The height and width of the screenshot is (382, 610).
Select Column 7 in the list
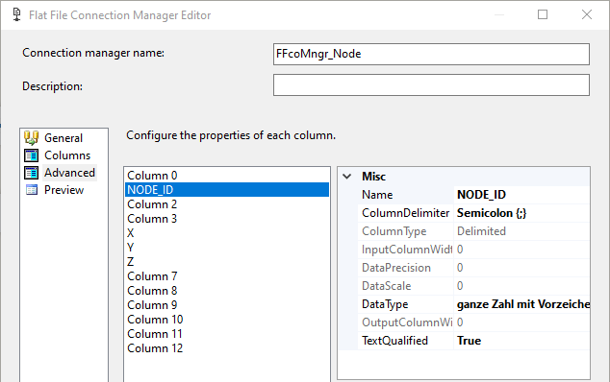coord(227,276)
